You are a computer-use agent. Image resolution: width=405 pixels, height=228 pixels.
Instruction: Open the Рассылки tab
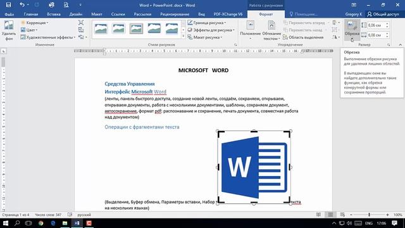tap(142, 14)
